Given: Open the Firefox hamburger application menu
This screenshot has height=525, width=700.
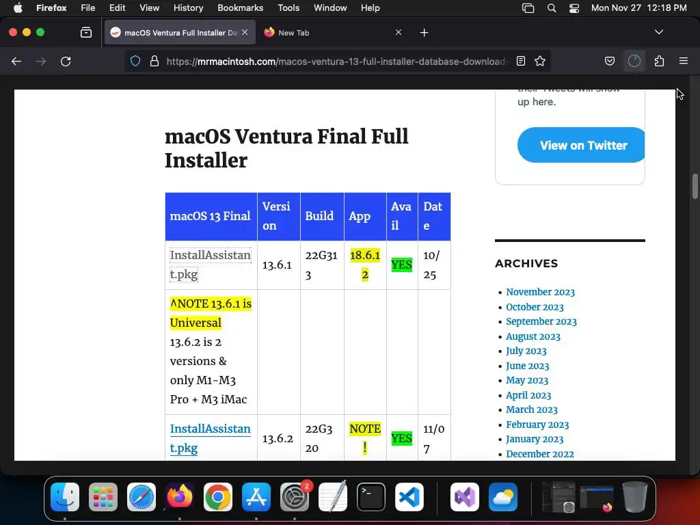Looking at the screenshot, I should pos(684,61).
